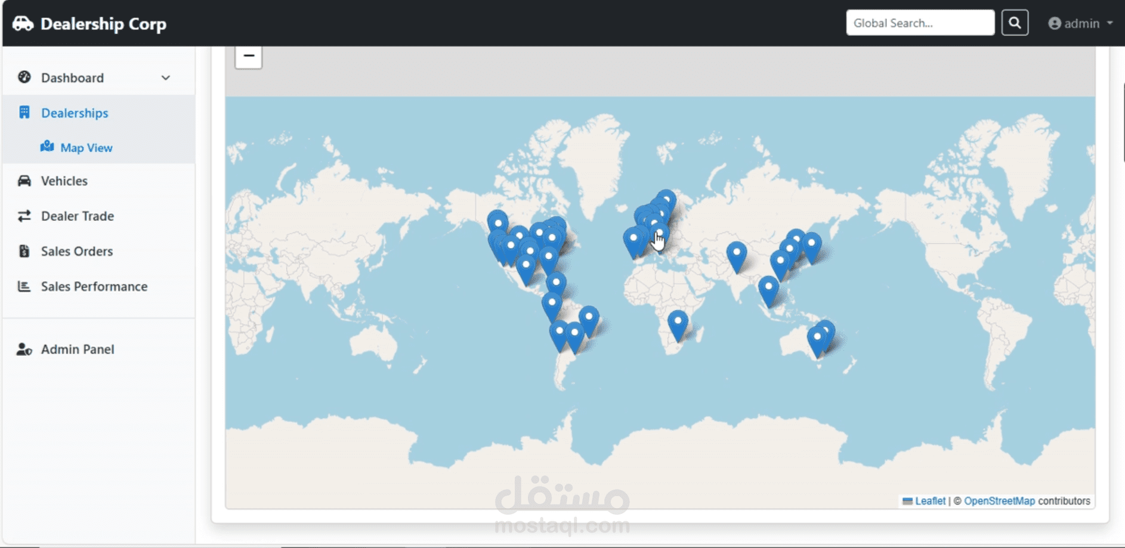Select the marker in Southeast Asia
The height and width of the screenshot is (548, 1125).
pos(768,291)
